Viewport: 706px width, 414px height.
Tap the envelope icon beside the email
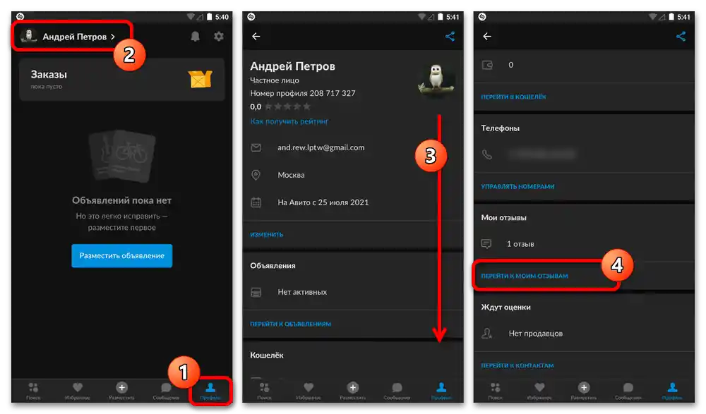coord(256,147)
